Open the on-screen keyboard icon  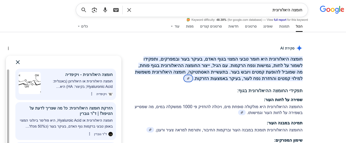point(116,10)
